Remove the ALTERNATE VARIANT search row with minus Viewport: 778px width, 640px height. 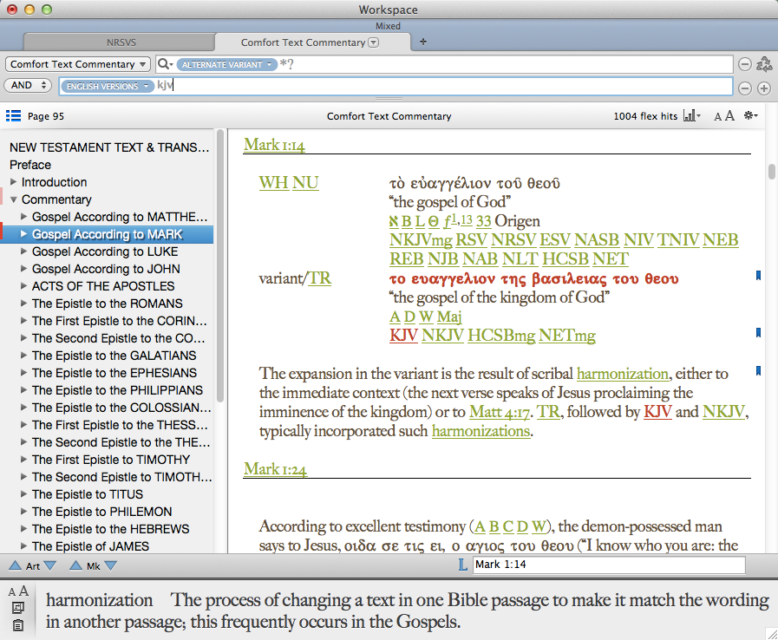tap(744, 64)
